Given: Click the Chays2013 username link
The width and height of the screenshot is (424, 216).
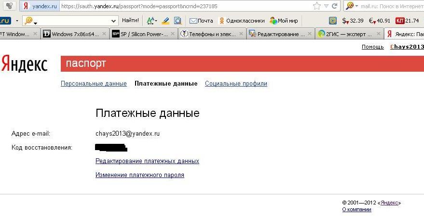Looking at the screenshot, I should [407, 47].
